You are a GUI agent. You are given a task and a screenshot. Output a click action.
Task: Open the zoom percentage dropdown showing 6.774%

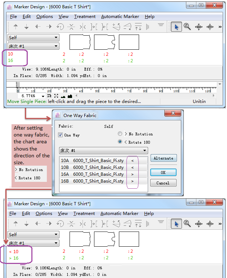coord(43,96)
